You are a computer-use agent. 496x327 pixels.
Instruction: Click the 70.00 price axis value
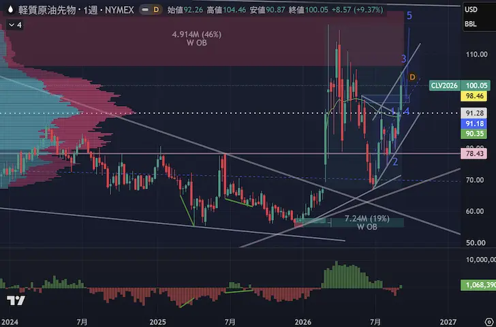click(x=476, y=180)
